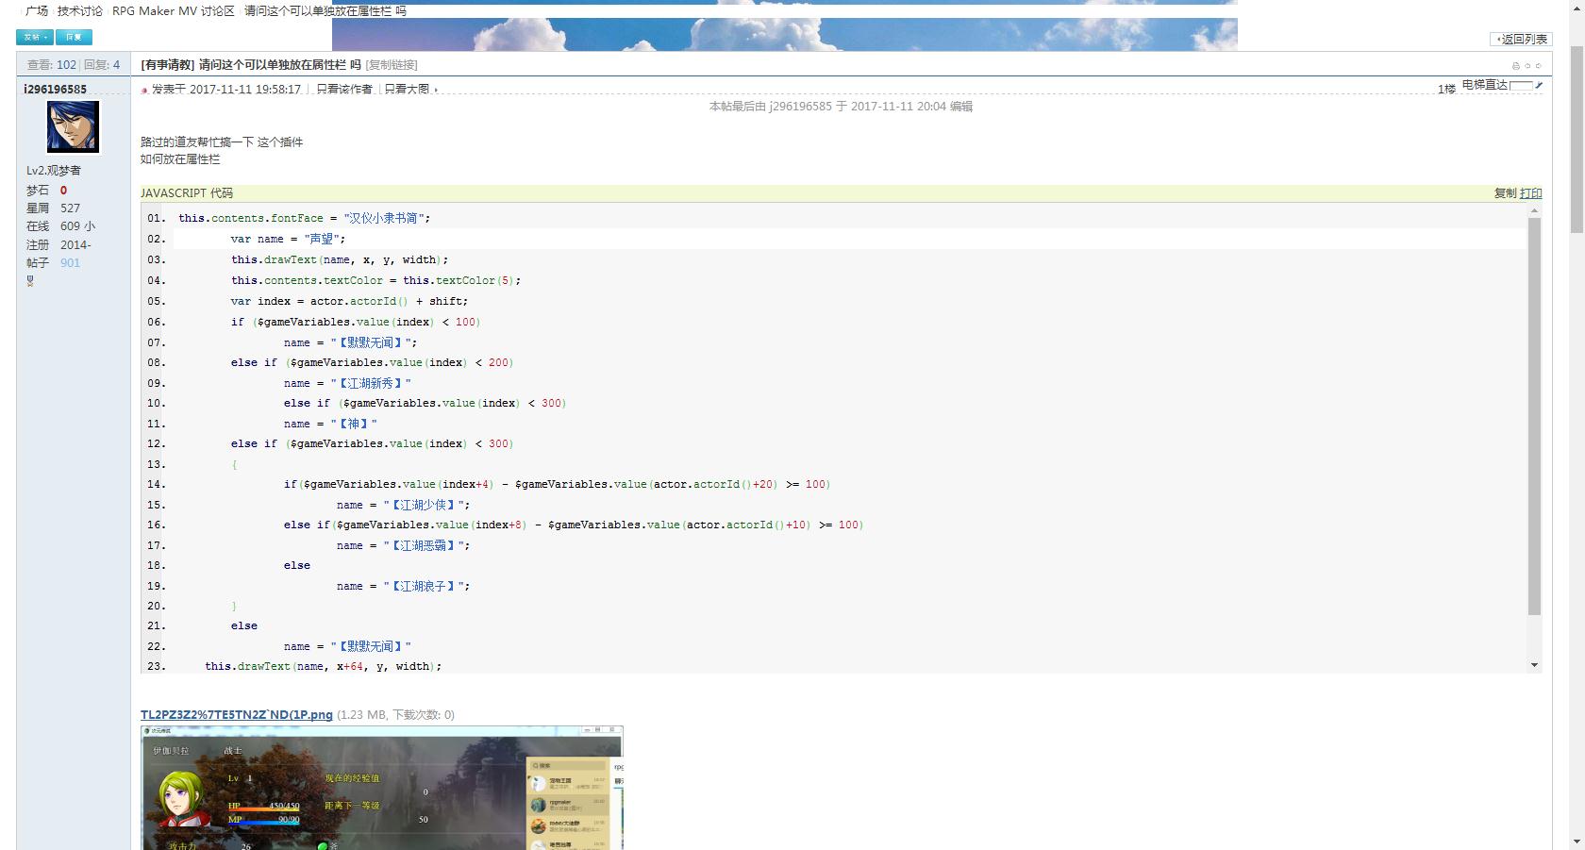Click inside the 电梯直达 floor jump field
The image size is (1585, 850).
coord(1521,85)
